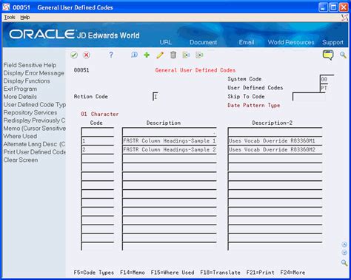Open the yellow chat bubble icon

(328, 55)
